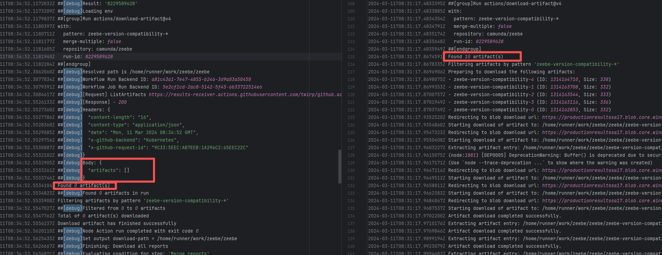The image size is (662, 255).
Task: Open blob download URL on line 123
Action: point(602,117)
